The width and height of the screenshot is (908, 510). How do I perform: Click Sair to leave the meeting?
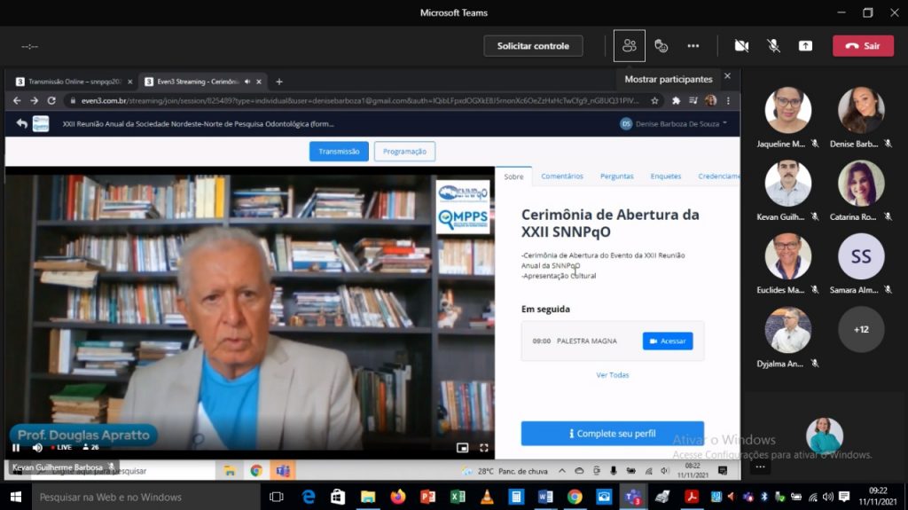[x=863, y=46]
